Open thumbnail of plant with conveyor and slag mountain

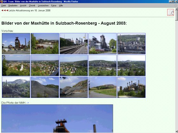click(x=16, y=87)
